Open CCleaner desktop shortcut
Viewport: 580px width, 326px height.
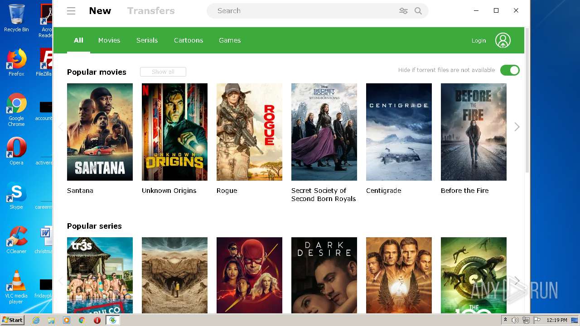pos(16,240)
